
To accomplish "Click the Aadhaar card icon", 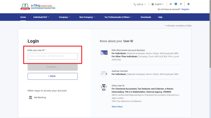I will click(x=104, y=73).
